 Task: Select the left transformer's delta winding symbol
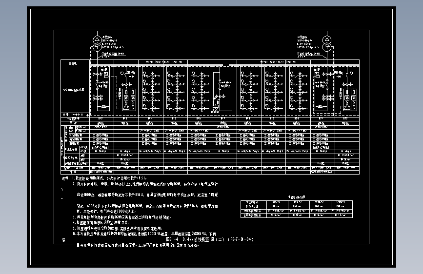[97, 40]
